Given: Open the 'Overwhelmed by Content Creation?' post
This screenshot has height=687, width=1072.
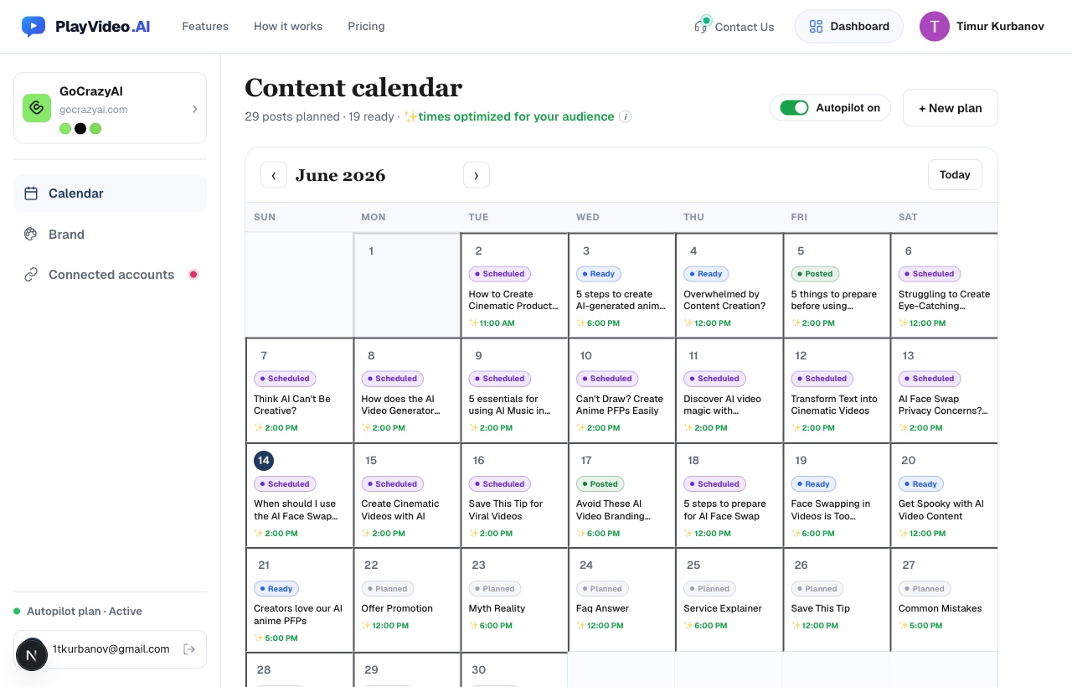Looking at the screenshot, I should pyautogui.click(x=724, y=300).
